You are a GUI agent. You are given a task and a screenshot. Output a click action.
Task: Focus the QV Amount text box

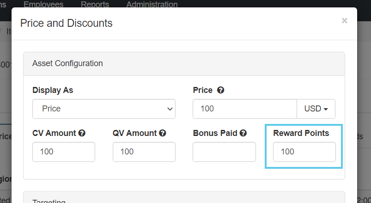pyautogui.click(x=144, y=152)
